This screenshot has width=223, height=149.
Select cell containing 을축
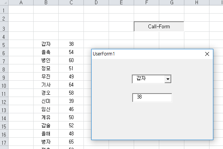(46, 52)
